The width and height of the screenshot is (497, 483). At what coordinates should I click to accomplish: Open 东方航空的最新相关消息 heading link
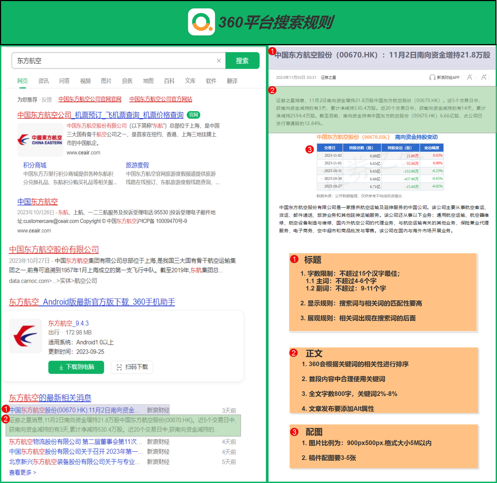[50, 398]
